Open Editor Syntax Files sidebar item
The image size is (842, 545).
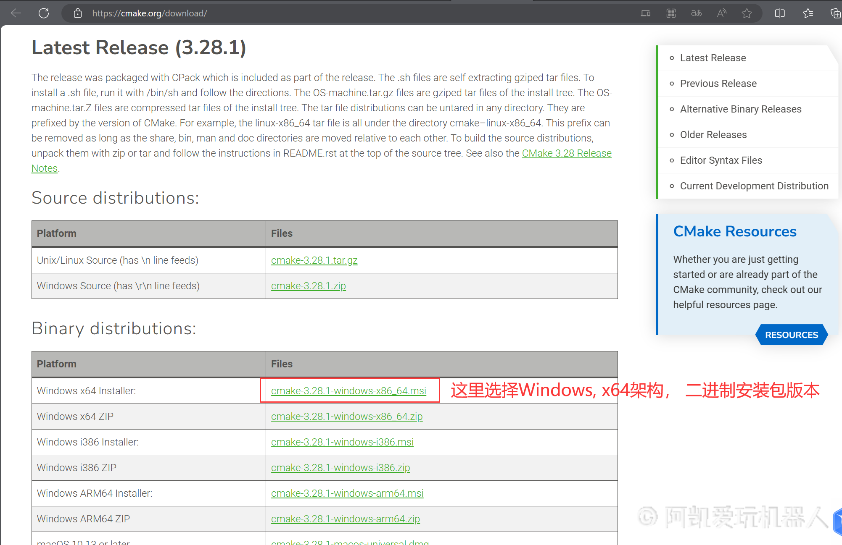pos(721,160)
